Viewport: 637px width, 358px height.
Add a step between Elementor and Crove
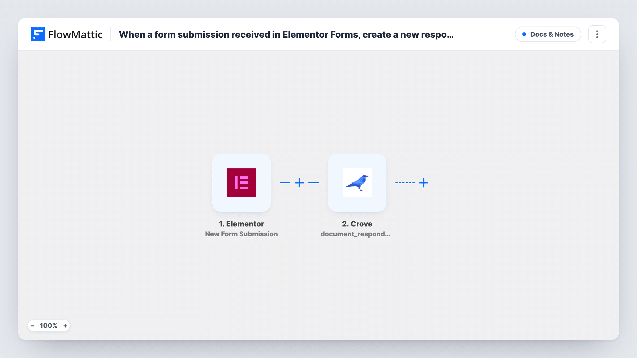click(x=299, y=183)
